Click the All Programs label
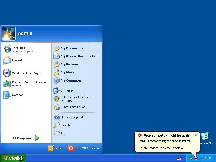Image resolution: width=216 pixels, height=162 pixels. (22, 138)
